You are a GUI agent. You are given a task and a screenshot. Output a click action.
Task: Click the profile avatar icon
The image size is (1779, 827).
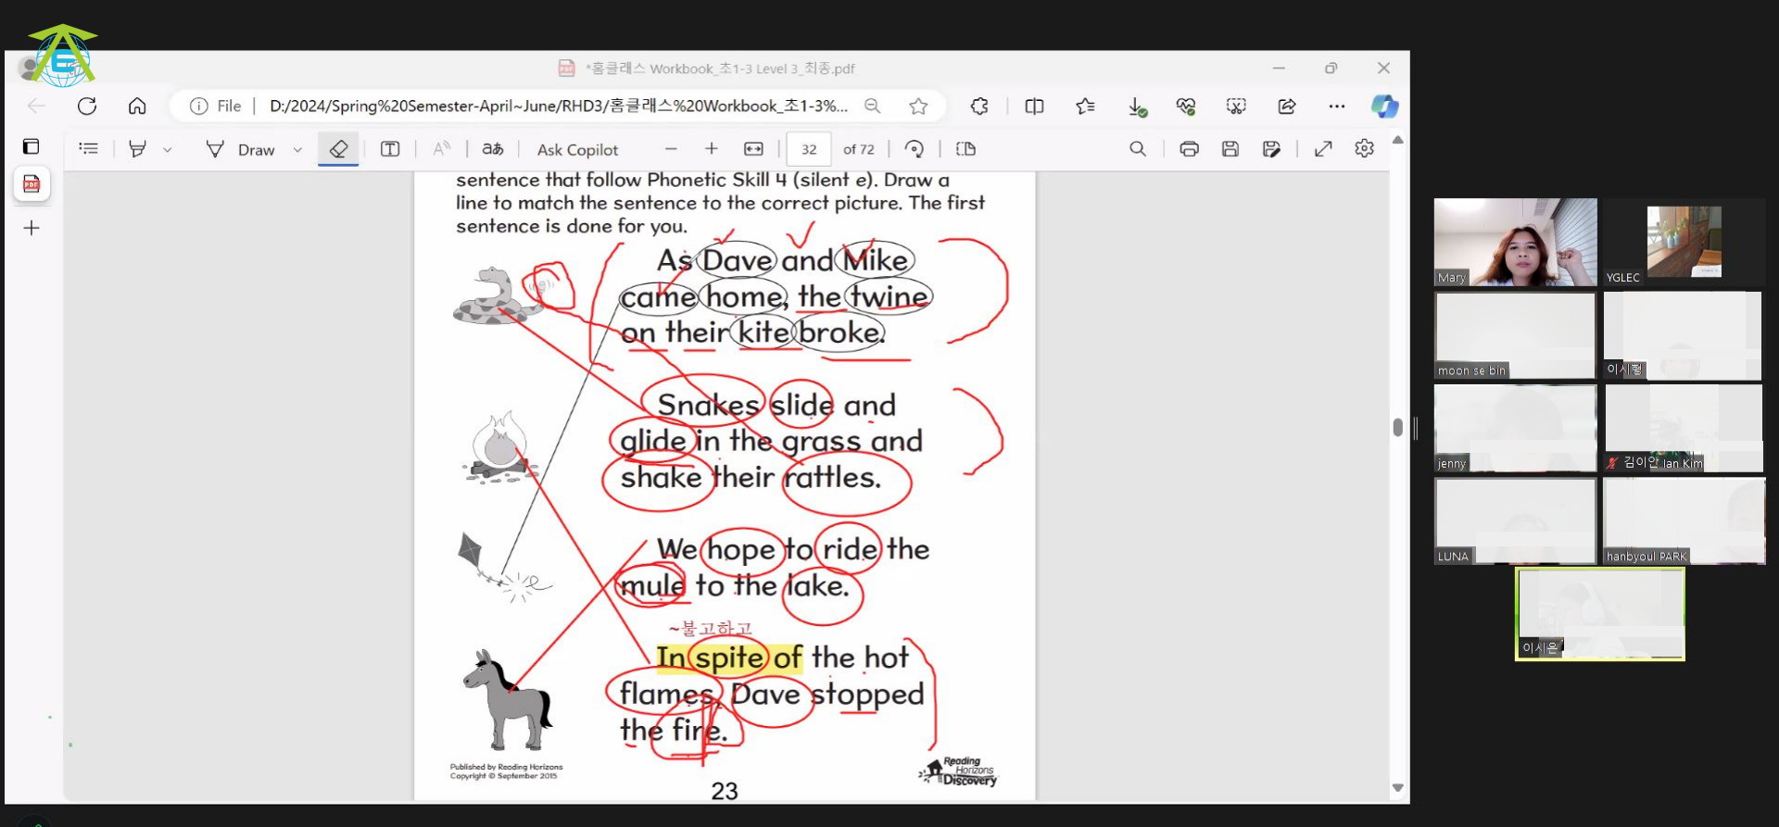click(x=31, y=69)
